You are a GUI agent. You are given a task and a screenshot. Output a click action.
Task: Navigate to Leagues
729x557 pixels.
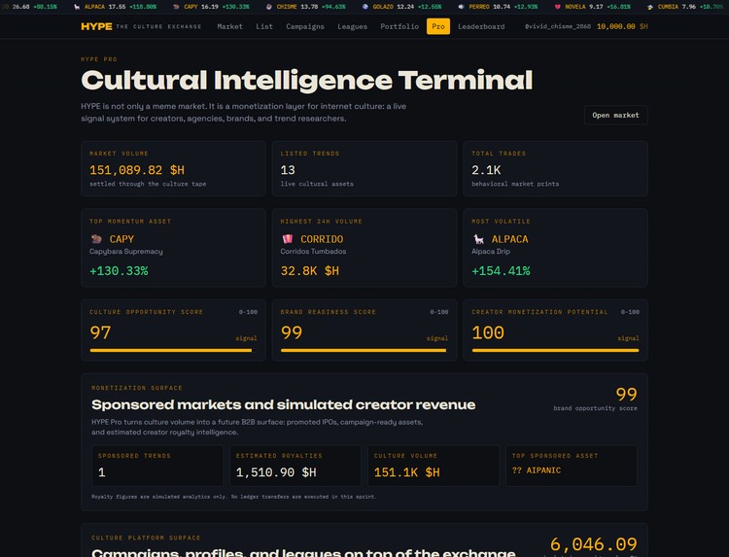coord(353,26)
